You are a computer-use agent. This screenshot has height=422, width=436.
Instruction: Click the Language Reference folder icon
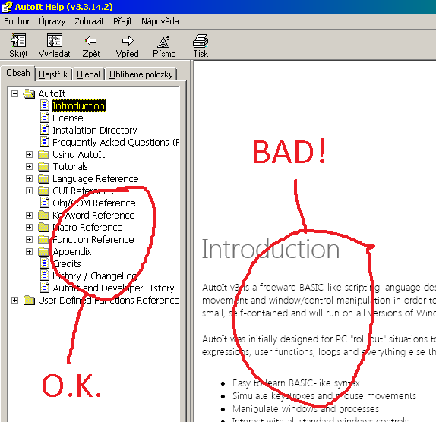pos(43,178)
